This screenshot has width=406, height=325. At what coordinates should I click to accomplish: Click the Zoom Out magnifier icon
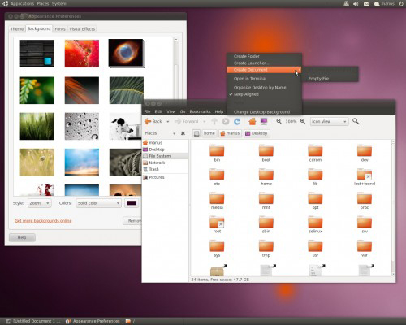pos(279,121)
